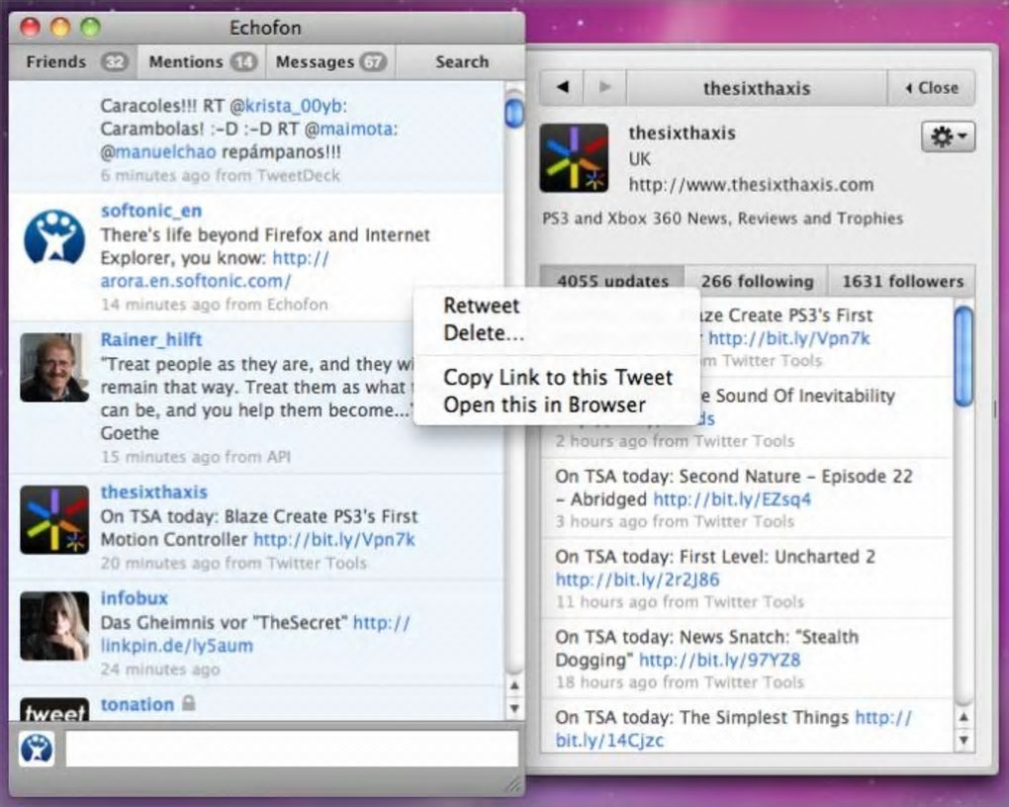Click thesixthaxis avatar in the friends timeline

click(x=54, y=520)
